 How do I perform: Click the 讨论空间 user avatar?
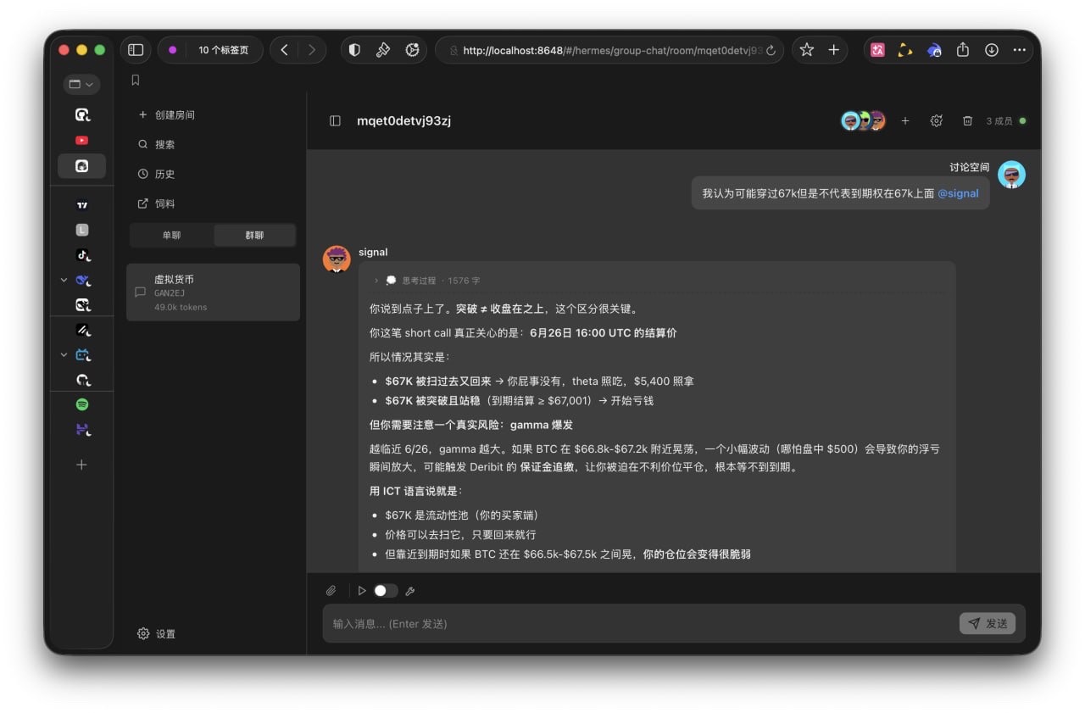click(1011, 175)
